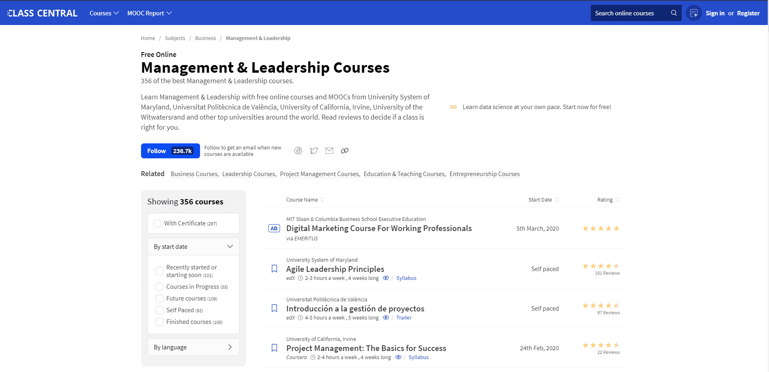Sort courses by Rating
Image resolution: width=769 pixels, height=372 pixels.
[x=608, y=200]
